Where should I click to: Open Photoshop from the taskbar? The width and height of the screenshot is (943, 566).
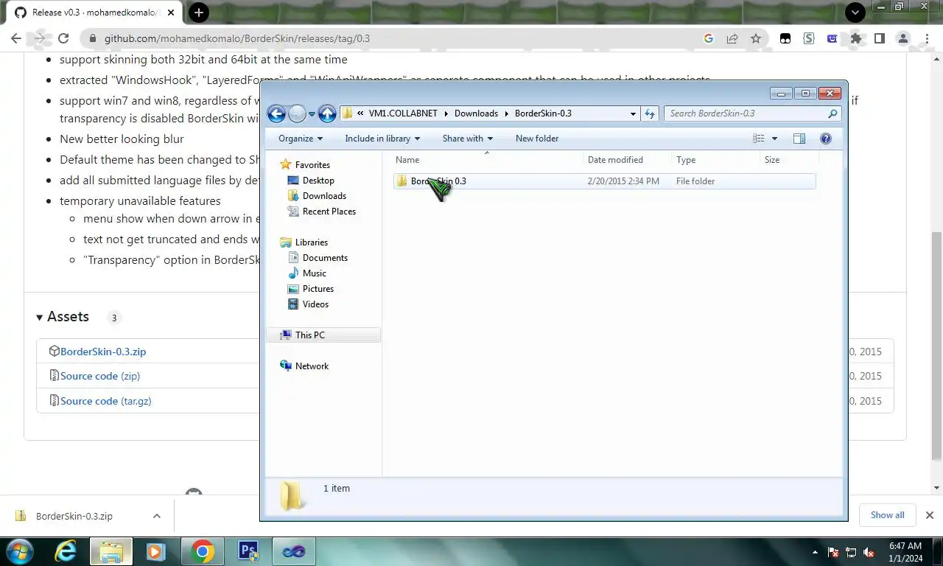tap(248, 551)
